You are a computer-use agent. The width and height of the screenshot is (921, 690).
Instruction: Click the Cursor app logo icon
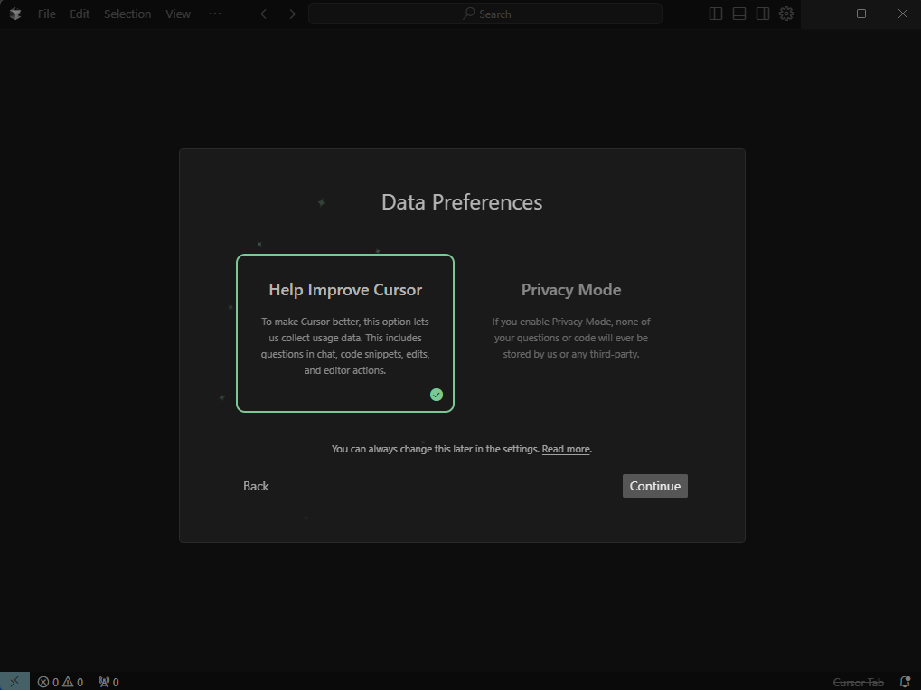(x=15, y=14)
